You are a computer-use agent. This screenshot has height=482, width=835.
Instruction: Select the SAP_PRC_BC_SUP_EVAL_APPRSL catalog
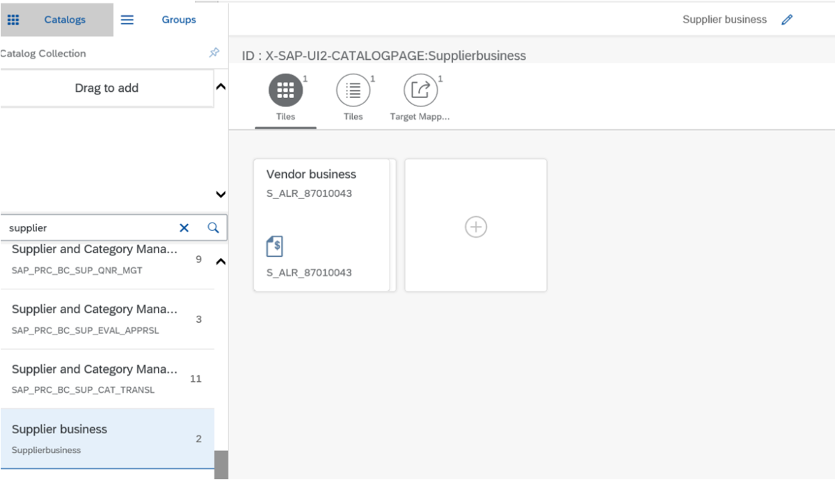97,317
